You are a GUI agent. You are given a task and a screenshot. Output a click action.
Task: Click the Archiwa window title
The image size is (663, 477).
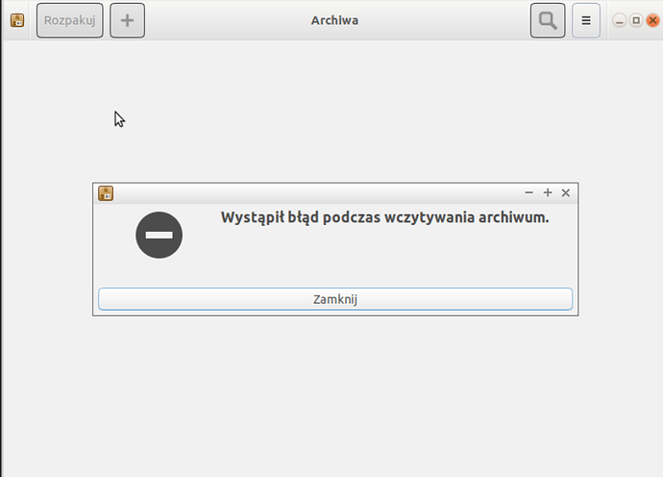pyautogui.click(x=334, y=20)
